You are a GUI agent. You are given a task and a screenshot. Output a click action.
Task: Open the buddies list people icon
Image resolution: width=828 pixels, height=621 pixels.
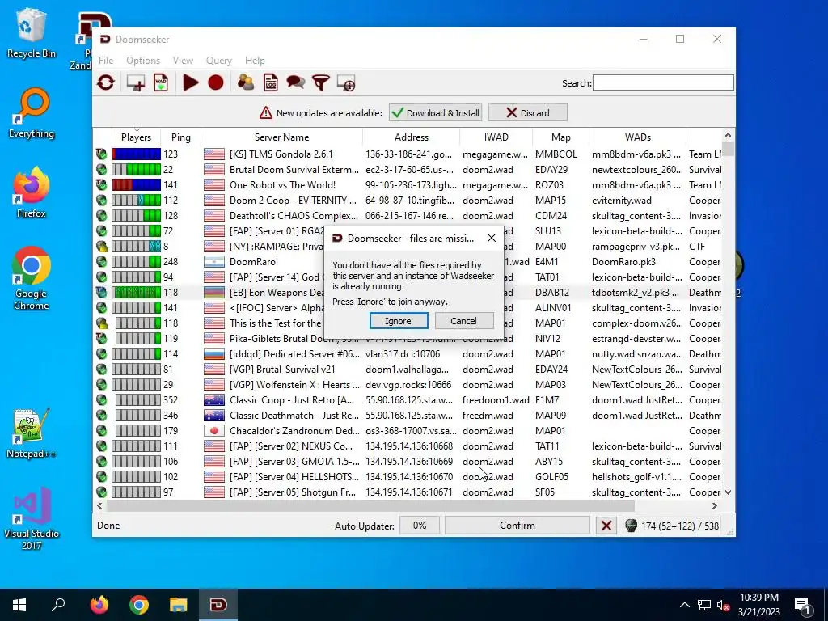coord(246,83)
